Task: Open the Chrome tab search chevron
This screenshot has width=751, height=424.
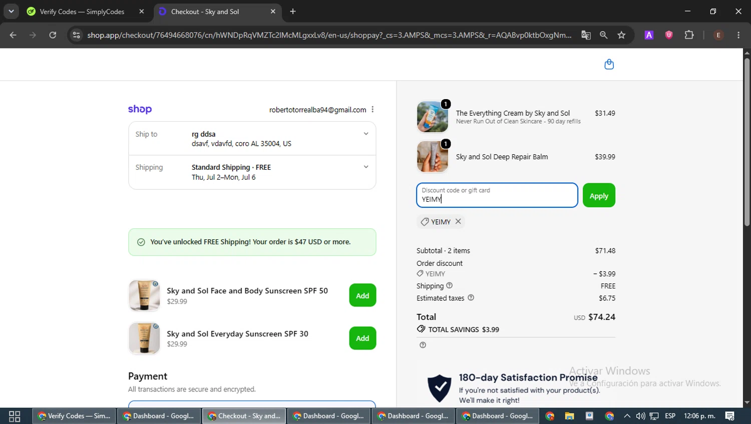Action: tap(11, 12)
